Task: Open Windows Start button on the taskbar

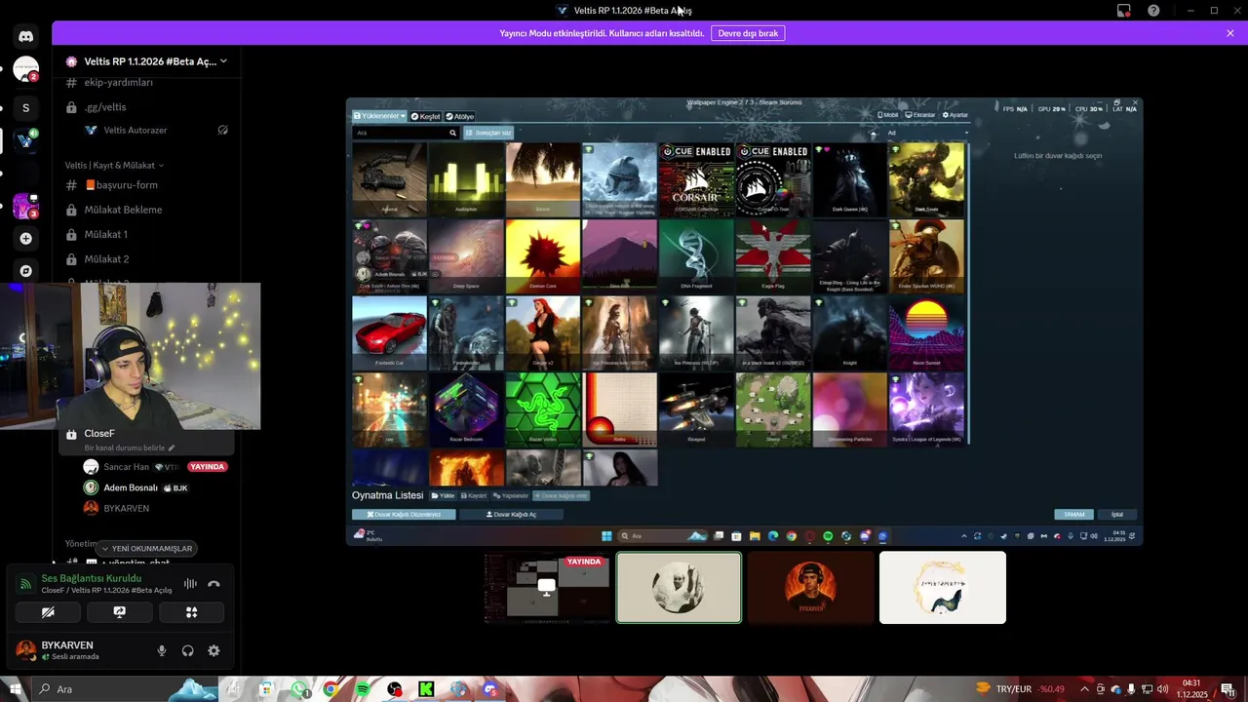Action: point(15,689)
